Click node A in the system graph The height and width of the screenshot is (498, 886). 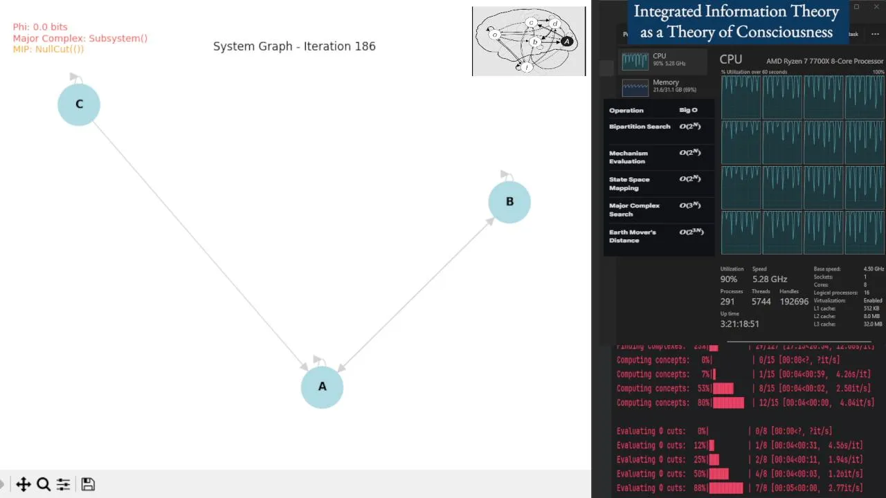(322, 387)
